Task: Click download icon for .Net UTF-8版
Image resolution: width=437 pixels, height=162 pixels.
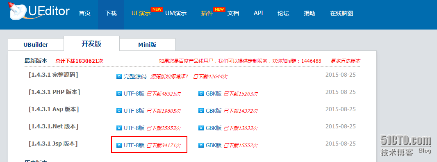Action: (x=119, y=128)
